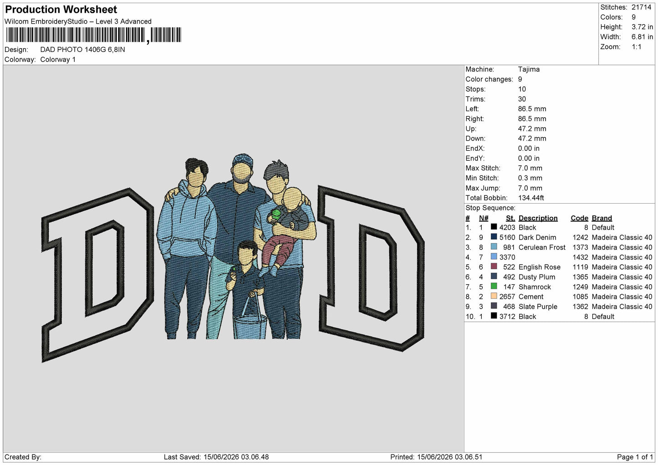Click the N# column header
This screenshot has height=465, width=658.
[x=484, y=218]
